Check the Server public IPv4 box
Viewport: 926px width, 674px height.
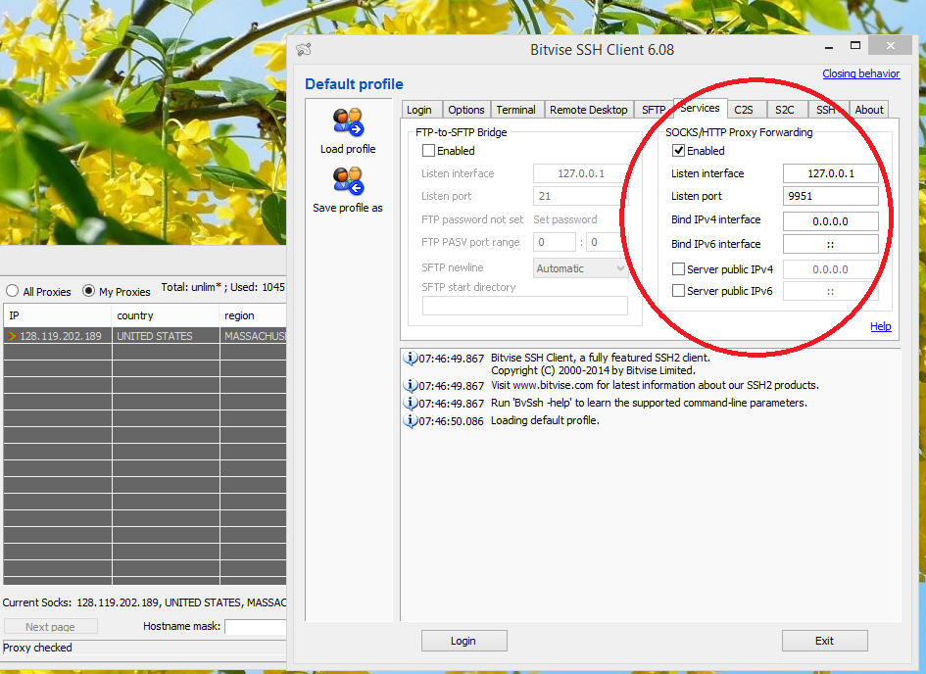coord(678,269)
